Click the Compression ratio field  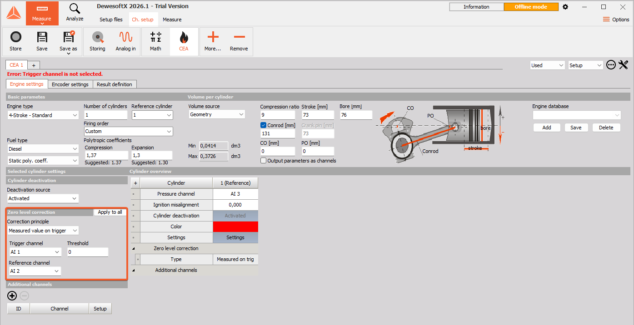click(x=277, y=115)
